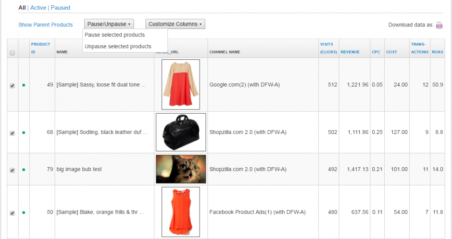Viewport: 452px width, 239px height.
Task: Click product name Sodling, black leather duf
Action: point(102,132)
